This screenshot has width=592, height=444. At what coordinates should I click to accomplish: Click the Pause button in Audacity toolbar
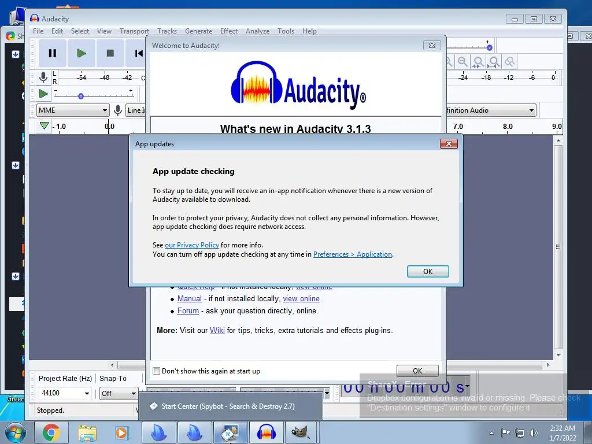point(53,53)
